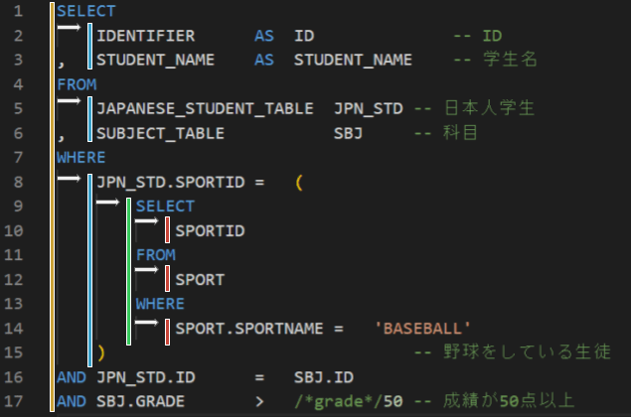Click SBJ.ID on line 16
This screenshot has width=631, height=417.
(324, 377)
